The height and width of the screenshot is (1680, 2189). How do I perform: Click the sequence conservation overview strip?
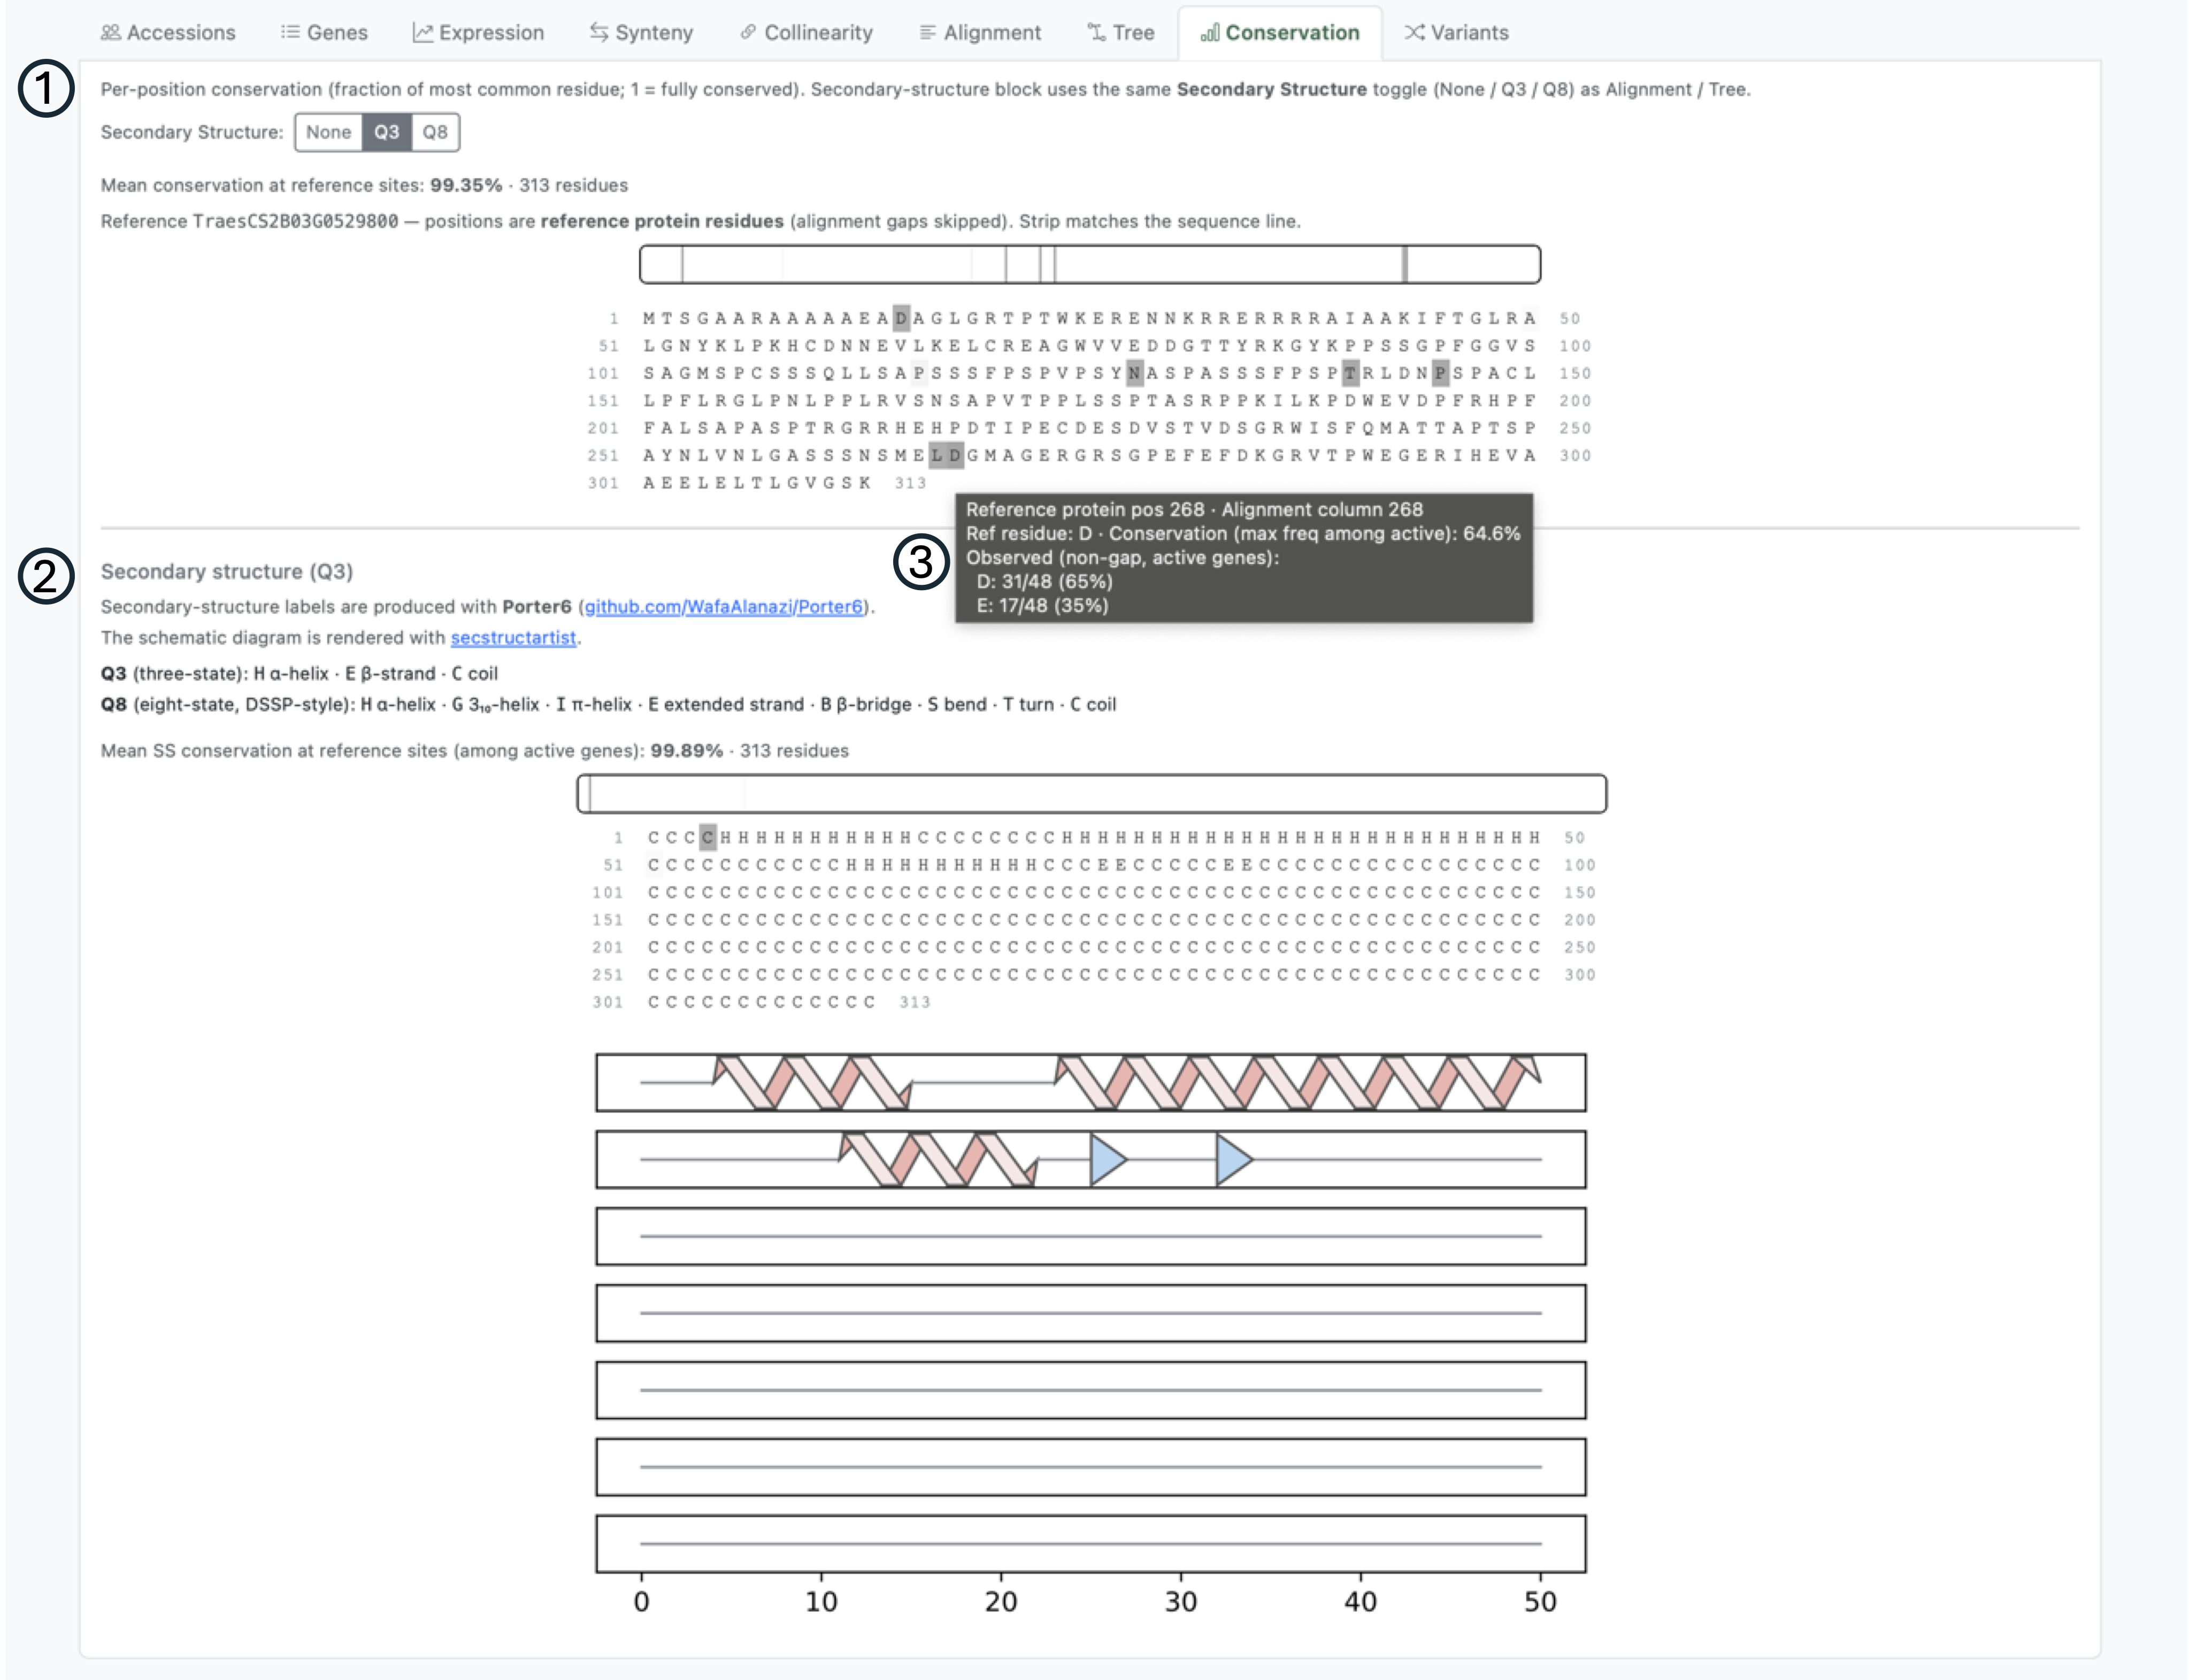(1089, 264)
